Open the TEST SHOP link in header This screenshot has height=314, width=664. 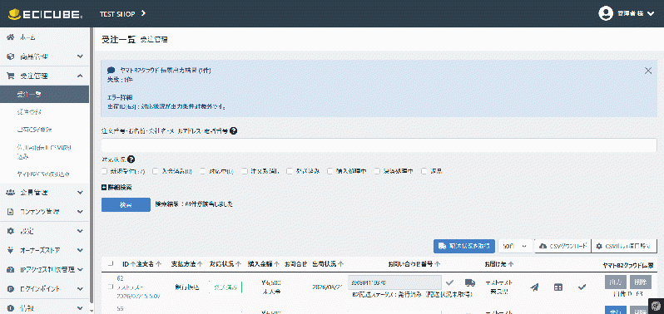123,14
